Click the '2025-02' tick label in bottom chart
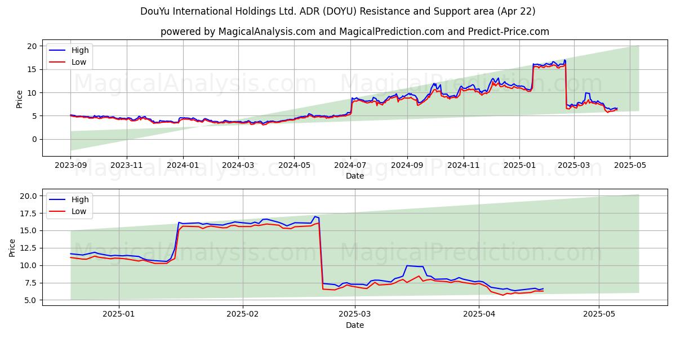Viewport: 676px width, 338px height. pyautogui.click(x=243, y=315)
